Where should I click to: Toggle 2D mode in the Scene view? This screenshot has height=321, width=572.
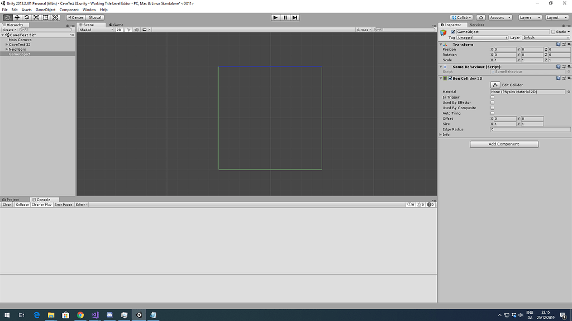[x=120, y=30]
